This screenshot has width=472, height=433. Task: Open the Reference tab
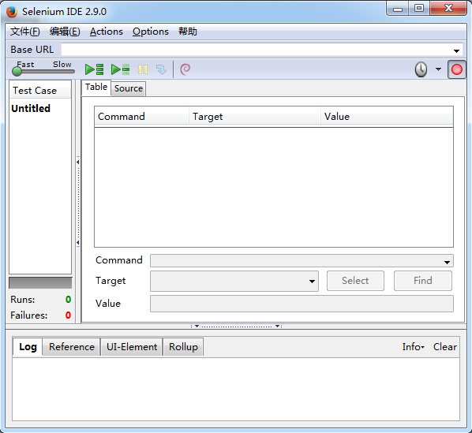[x=72, y=347]
